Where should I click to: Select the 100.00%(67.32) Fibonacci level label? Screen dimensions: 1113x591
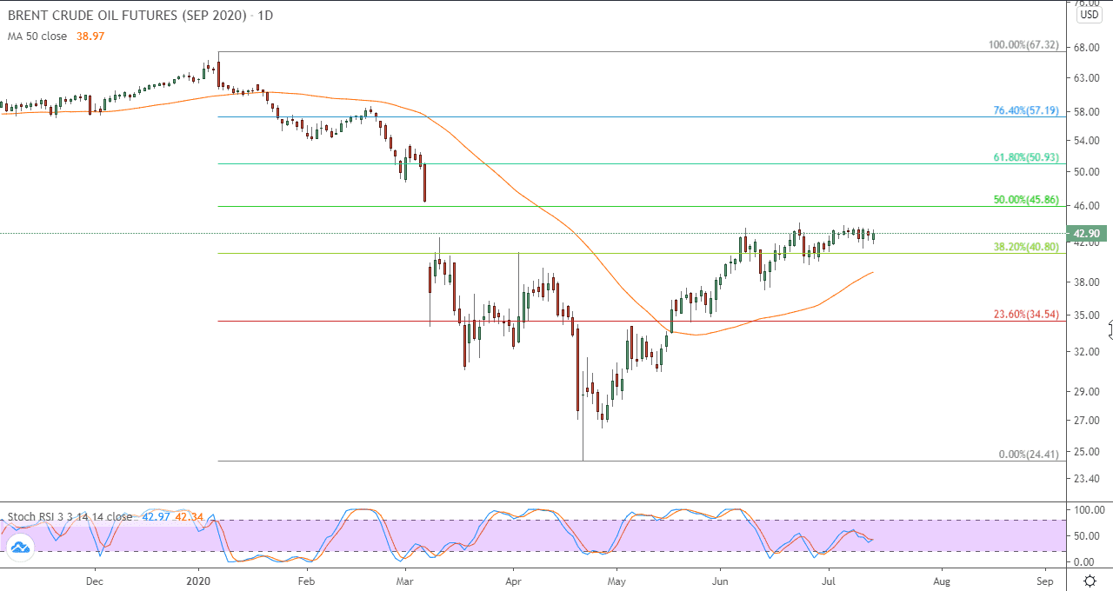tap(1023, 44)
